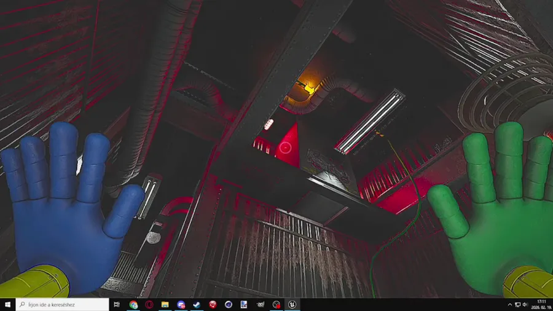The width and height of the screenshot is (553, 311).
Task: Open the gray creature icon before recorder
Action: [261, 304]
